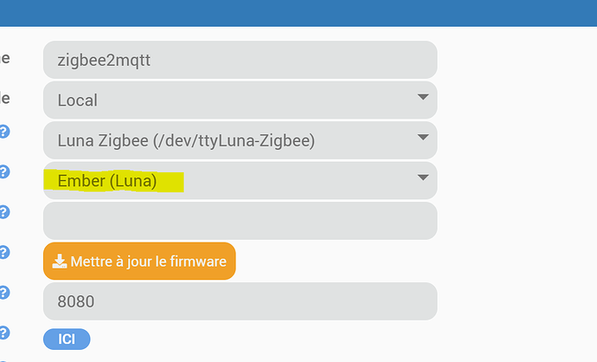Viewport: 597px width, 362px height.
Task: Open help icon beside the empty text field
Action: click(x=3, y=212)
